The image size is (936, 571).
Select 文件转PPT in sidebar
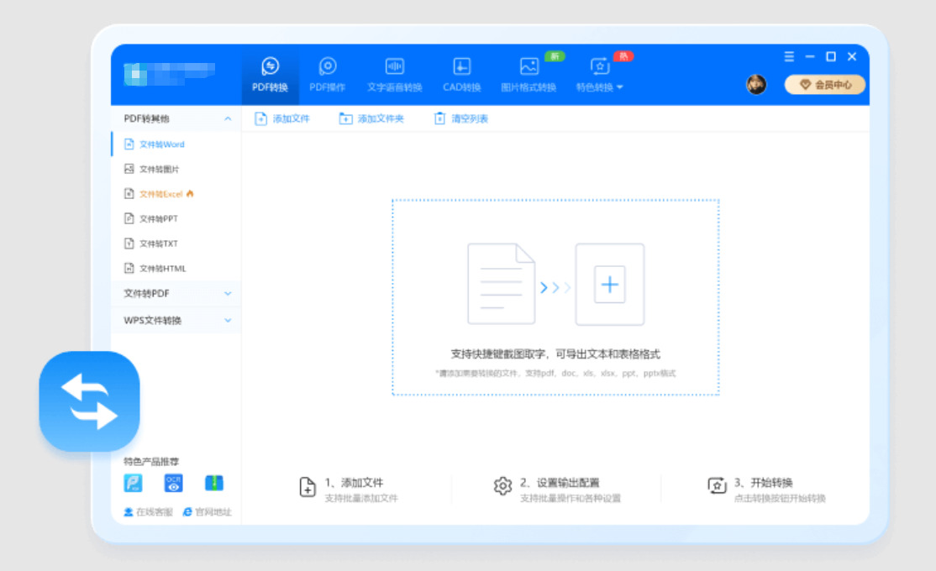click(x=176, y=219)
